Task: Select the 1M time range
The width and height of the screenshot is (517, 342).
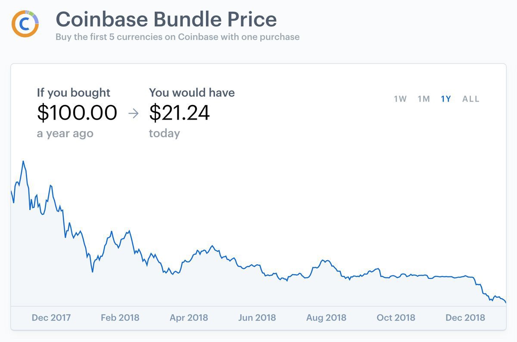Action: coord(424,99)
